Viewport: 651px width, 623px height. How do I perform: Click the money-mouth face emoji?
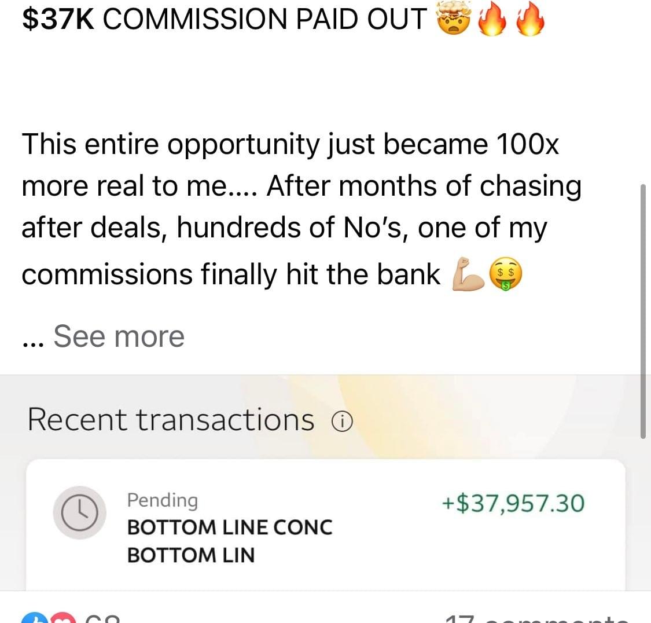coord(505,274)
